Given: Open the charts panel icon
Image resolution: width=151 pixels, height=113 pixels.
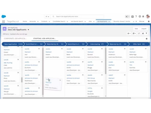Looking at the screenshot, I should [143, 33].
